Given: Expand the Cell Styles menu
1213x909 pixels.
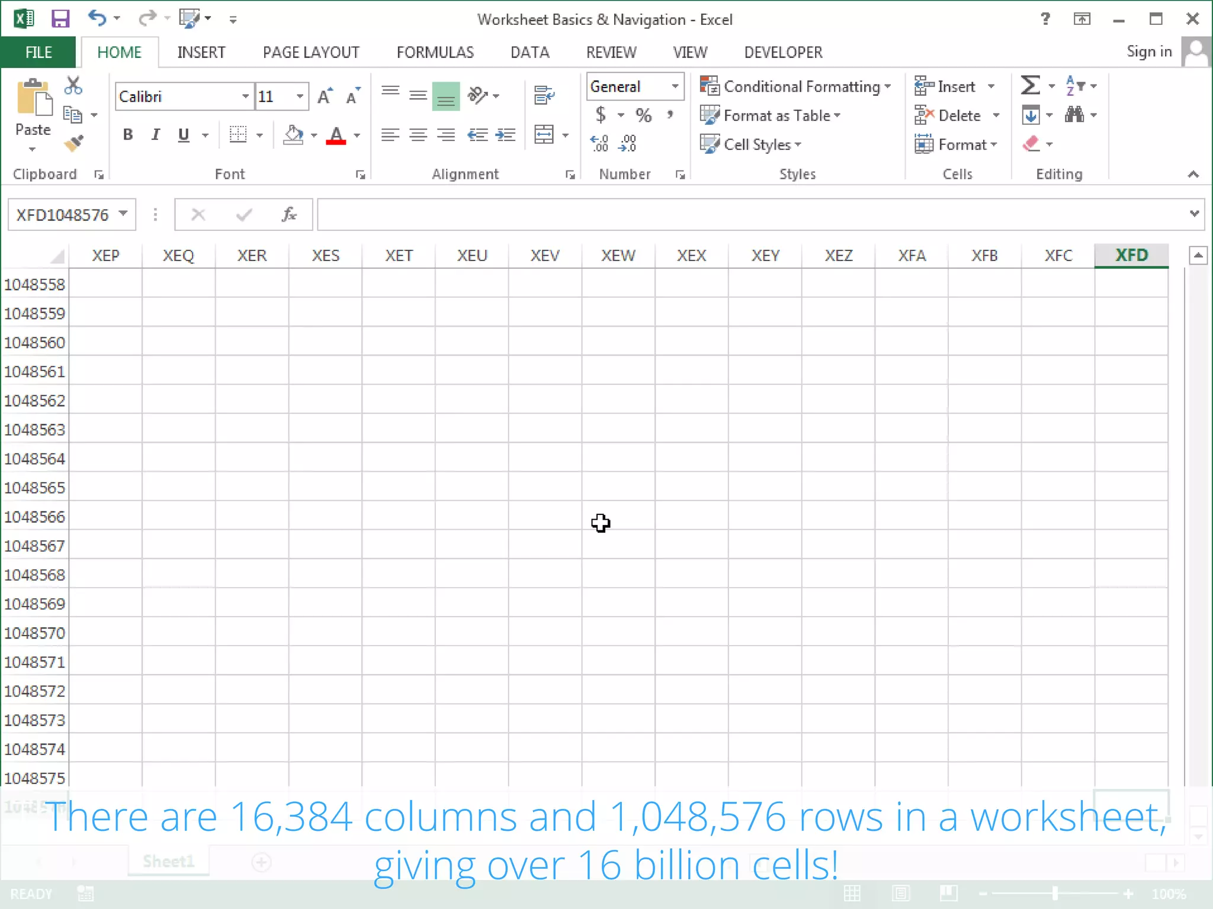Looking at the screenshot, I should pos(750,144).
